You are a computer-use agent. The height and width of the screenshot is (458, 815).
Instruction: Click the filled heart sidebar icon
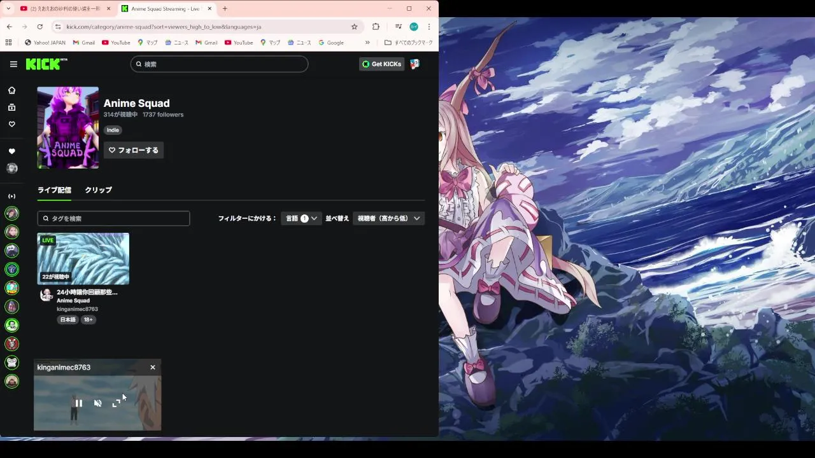coord(11,151)
